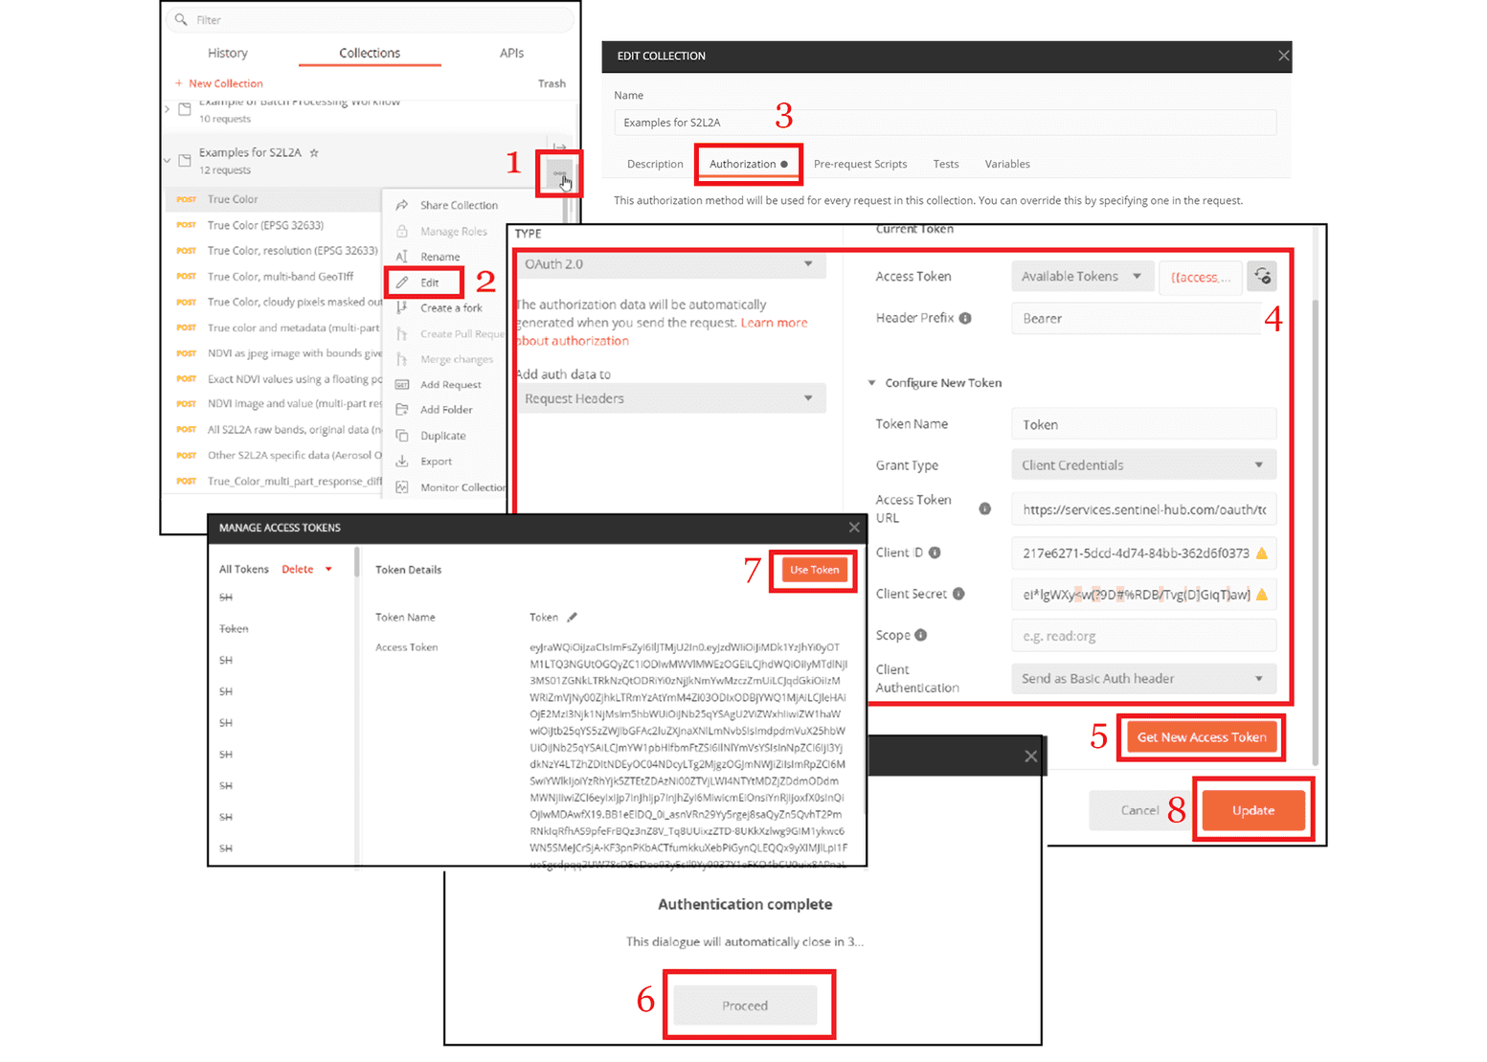Viewport: 1487px width, 1062px height.
Task: Select Export in the collection menu
Action: click(436, 462)
